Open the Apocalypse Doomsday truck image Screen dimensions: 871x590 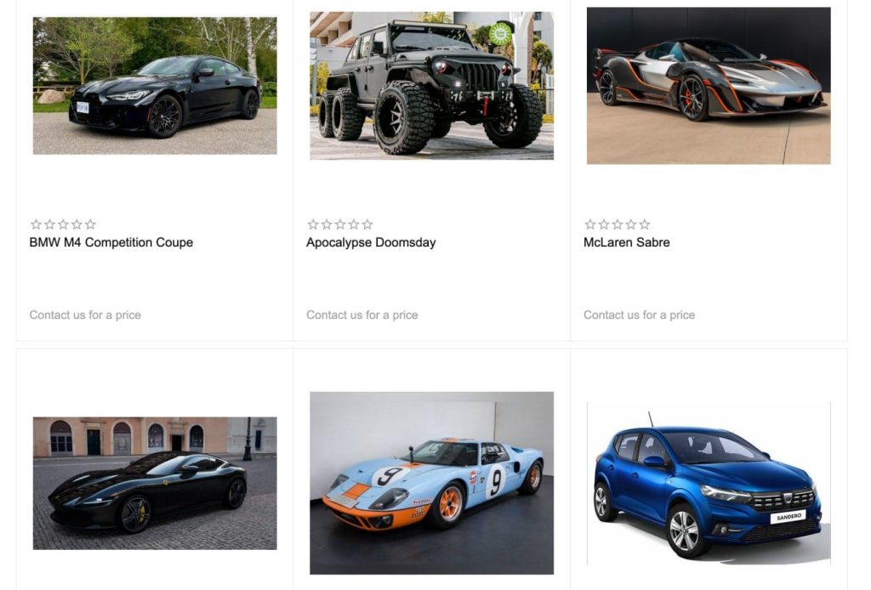tap(431, 86)
